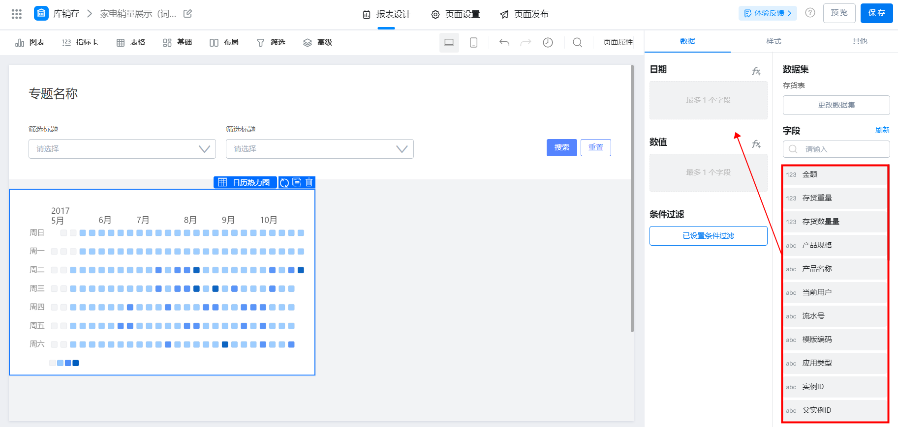Expand the first 筛选标题 dropdown
The image size is (898, 427).
(122, 149)
